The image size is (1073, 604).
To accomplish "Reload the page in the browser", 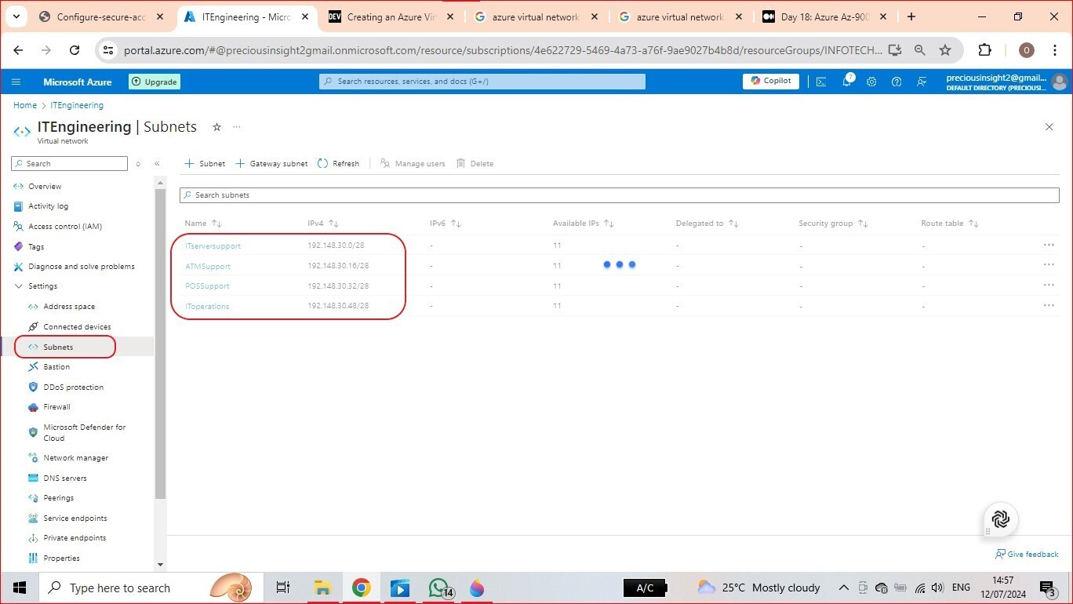I will pos(75,50).
